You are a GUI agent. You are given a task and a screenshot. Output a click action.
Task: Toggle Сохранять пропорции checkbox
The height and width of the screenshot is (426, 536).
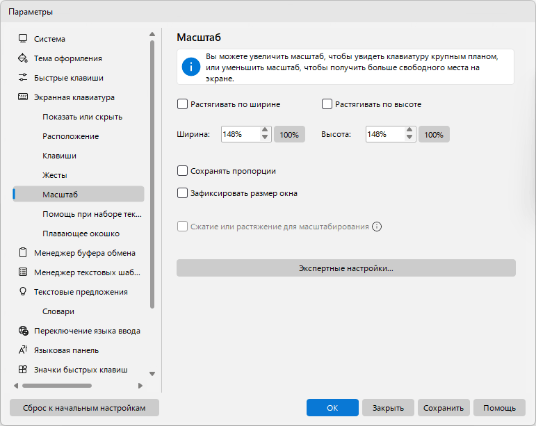tap(182, 171)
